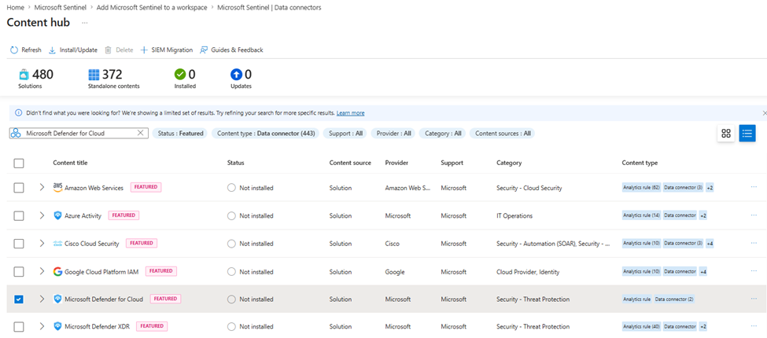
Task: Click the Analytics rule (62) tag
Action: [641, 188]
